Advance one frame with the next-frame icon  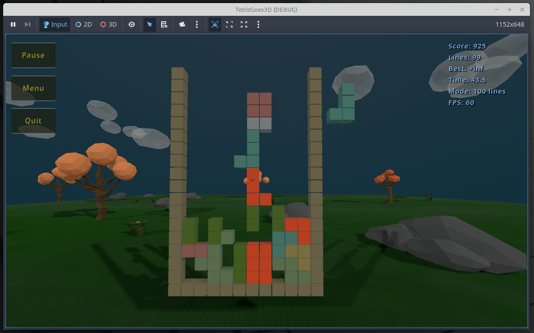click(x=28, y=24)
